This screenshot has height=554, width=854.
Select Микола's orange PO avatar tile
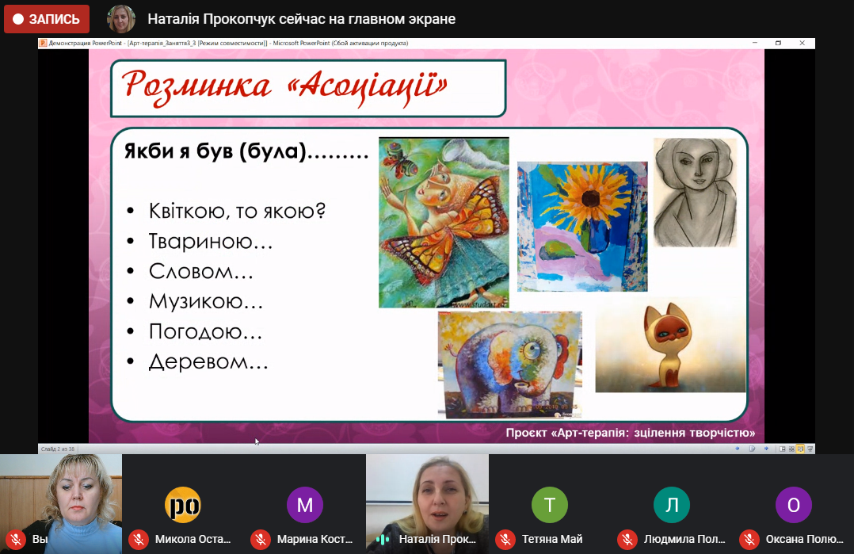(x=183, y=505)
